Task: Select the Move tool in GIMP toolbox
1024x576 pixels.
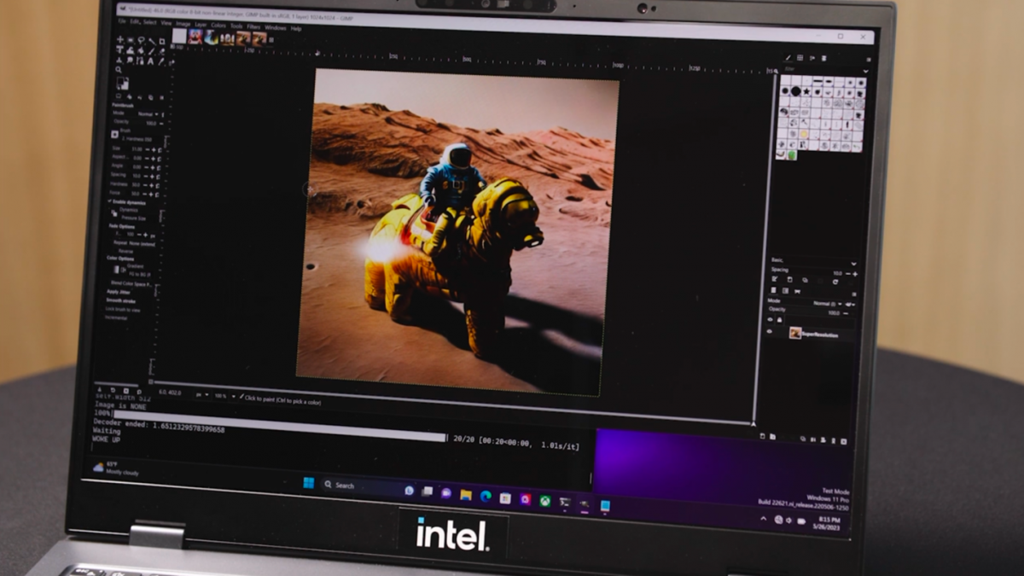Action: click(120, 40)
